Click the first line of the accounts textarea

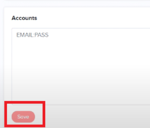coord(81,35)
